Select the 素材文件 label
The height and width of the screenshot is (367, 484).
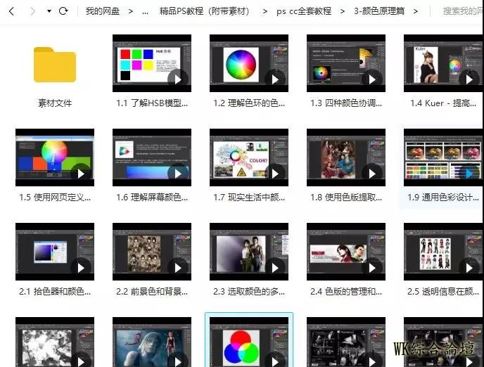[55, 103]
